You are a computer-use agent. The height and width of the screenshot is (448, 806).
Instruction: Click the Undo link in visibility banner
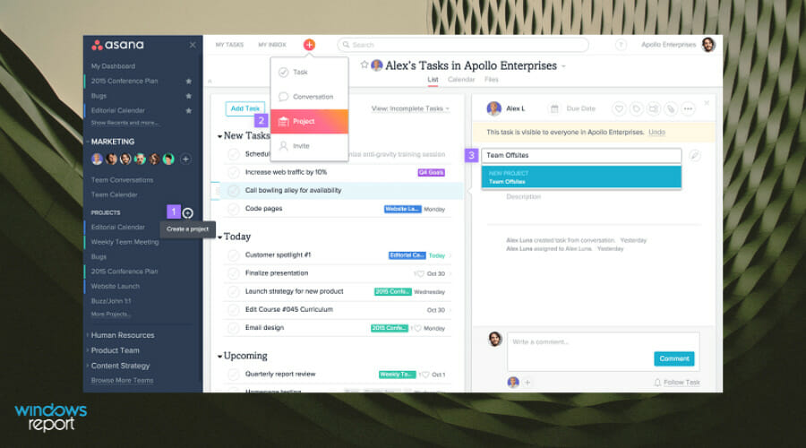click(x=656, y=133)
